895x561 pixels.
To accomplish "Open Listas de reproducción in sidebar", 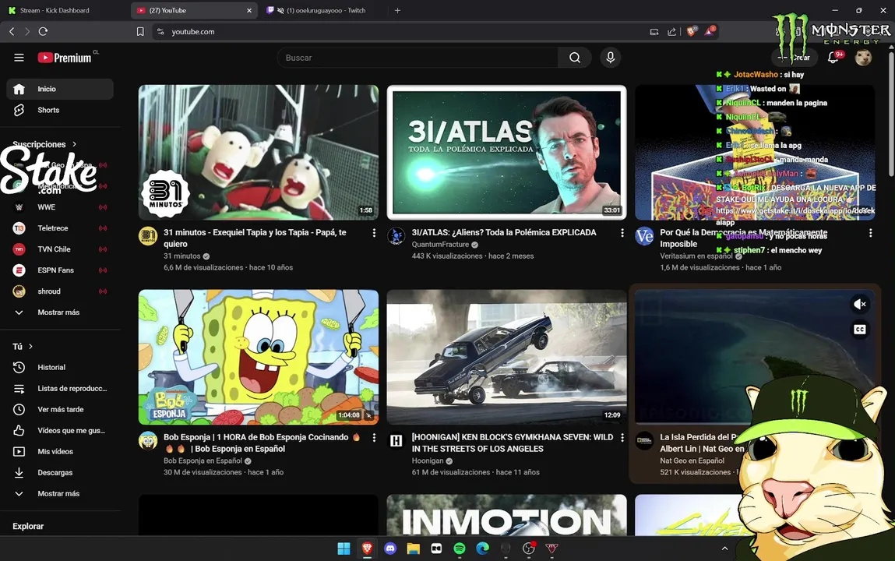I will pos(60,389).
